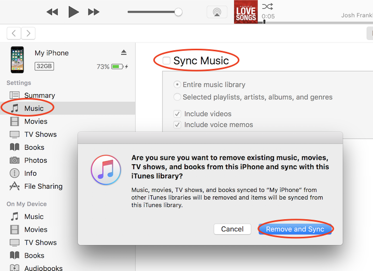This screenshot has height=271, width=373.
Task: Click Cancel in the dialog
Action: tap(232, 229)
